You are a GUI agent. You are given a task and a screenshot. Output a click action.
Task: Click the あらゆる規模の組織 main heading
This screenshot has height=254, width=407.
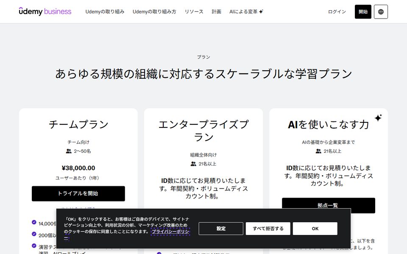(203, 74)
